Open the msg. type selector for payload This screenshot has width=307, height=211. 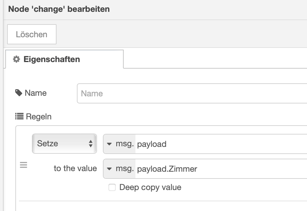[120, 144]
